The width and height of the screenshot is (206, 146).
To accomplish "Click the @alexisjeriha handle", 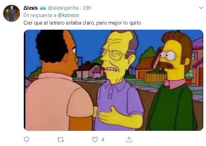I will (63, 8).
